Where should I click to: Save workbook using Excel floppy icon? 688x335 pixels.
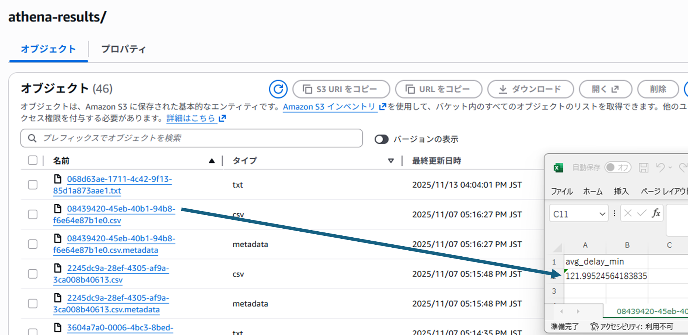pos(643,167)
